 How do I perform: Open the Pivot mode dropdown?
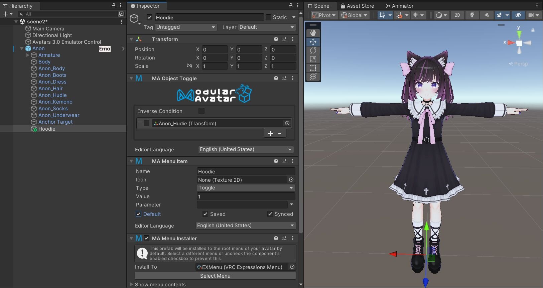pos(324,15)
